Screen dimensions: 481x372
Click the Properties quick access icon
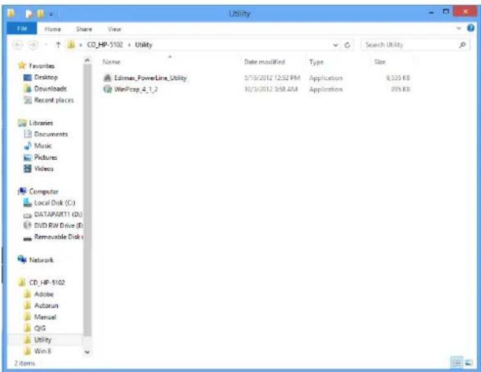[29, 14]
